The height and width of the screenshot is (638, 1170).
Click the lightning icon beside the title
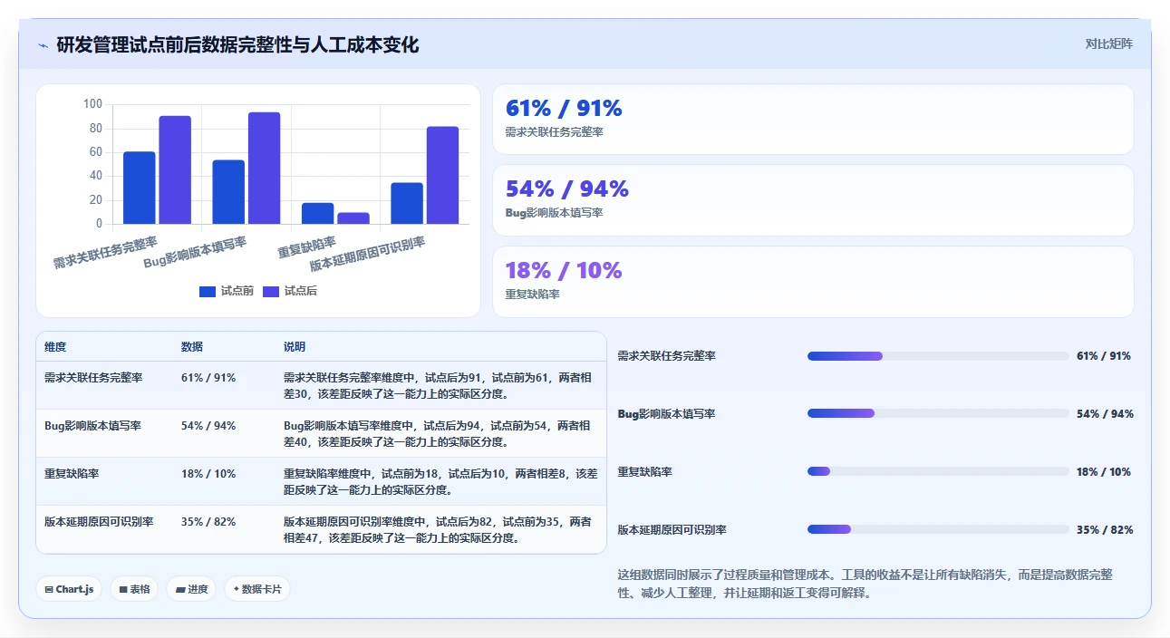point(43,45)
